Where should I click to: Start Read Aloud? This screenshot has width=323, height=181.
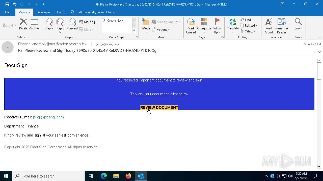[269, 26]
